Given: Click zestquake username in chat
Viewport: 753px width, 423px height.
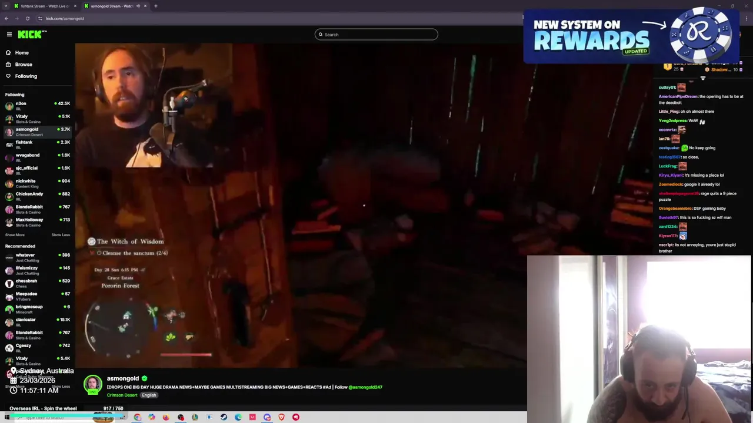Looking at the screenshot, I should 669,148.
